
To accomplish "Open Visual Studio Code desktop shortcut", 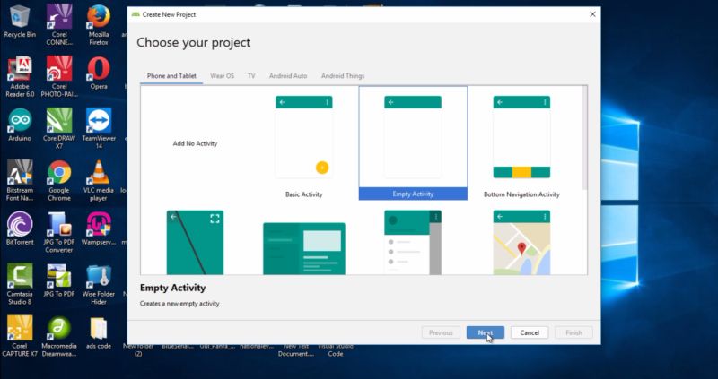I will (336, 349).
